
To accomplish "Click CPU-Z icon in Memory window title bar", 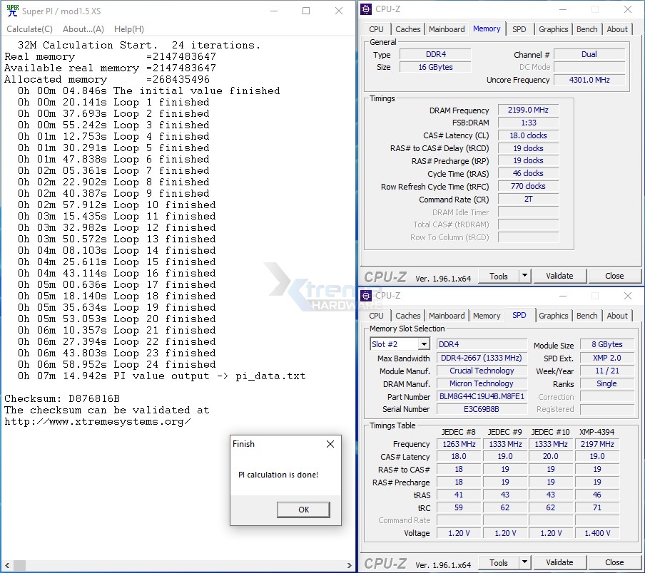I will click(x=366, y=9).
